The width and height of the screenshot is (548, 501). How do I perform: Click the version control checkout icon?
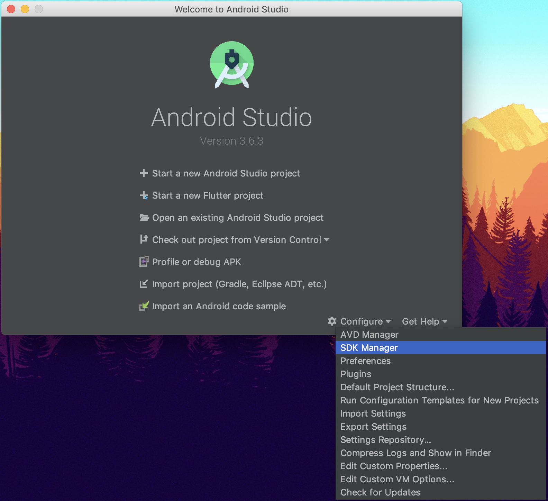click(144, 239)
